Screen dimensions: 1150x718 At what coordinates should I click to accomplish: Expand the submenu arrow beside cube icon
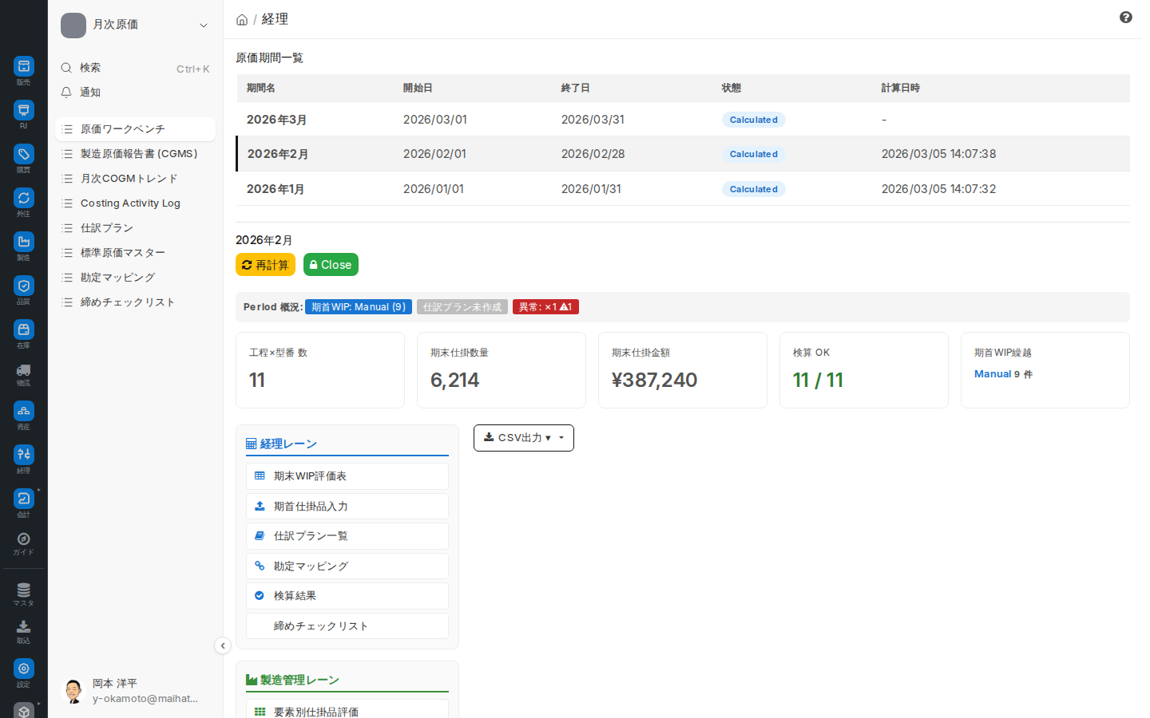coord(39,704)
